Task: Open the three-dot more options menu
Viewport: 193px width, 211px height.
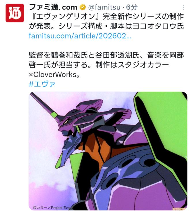Action: click(183, 7)
